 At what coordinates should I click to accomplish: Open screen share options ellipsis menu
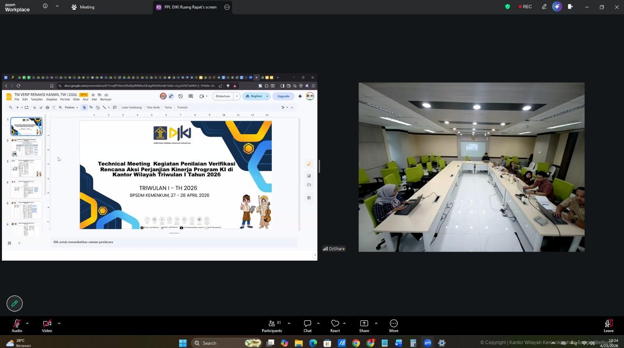[227, 7]
